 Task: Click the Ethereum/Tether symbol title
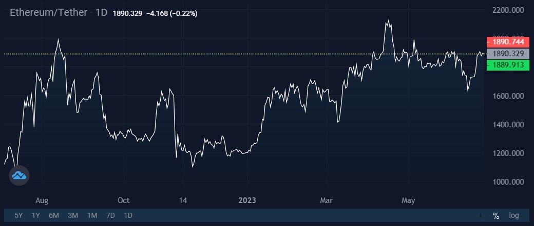[49, 13]
